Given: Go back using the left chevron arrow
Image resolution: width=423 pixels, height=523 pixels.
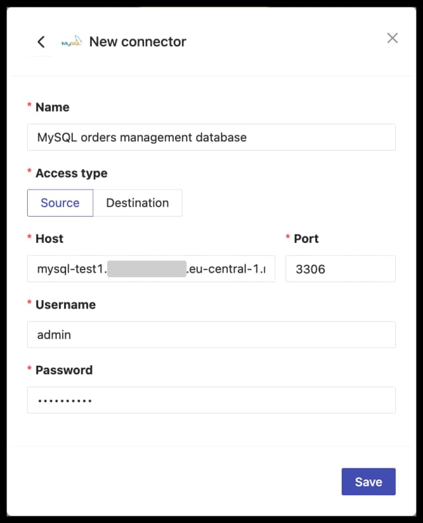Looking at the screenshot, I should pyautogui.click(x=41, y=42).
